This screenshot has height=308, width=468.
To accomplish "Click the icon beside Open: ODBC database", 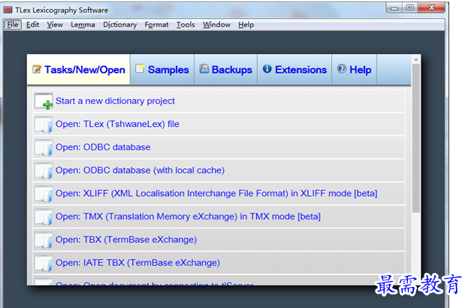I will click(x=44, y=147).
